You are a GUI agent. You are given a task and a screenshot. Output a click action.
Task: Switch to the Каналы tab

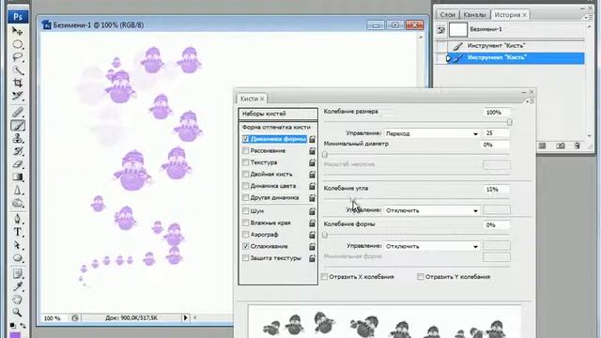coord(474,15)
